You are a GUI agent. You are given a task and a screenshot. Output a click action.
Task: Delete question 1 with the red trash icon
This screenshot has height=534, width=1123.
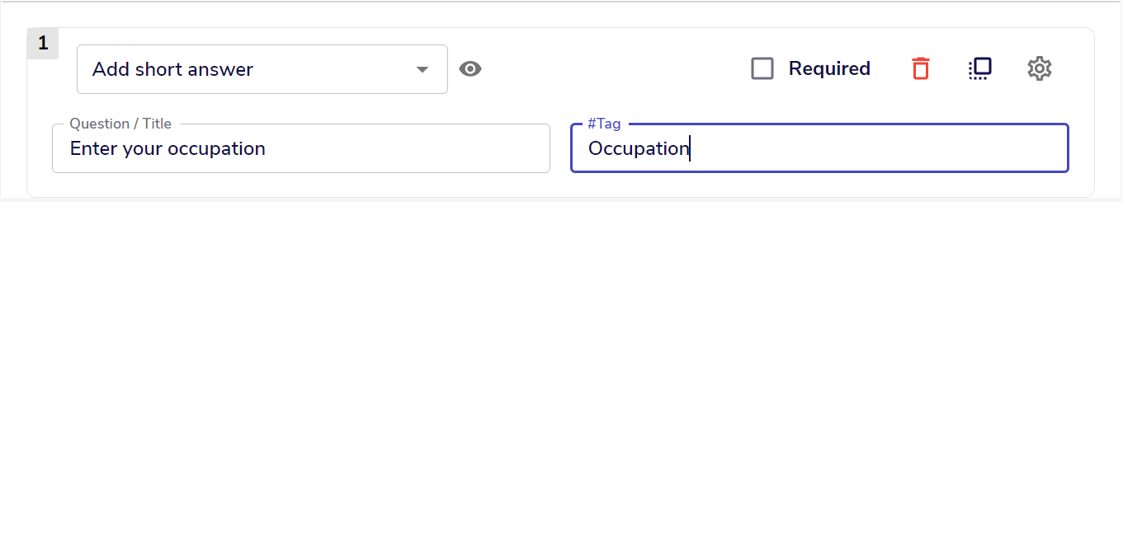(921, 68)
